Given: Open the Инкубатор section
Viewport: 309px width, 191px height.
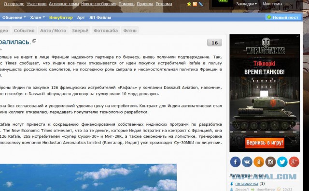Looking at the screenshot, I should click(61, 17).
